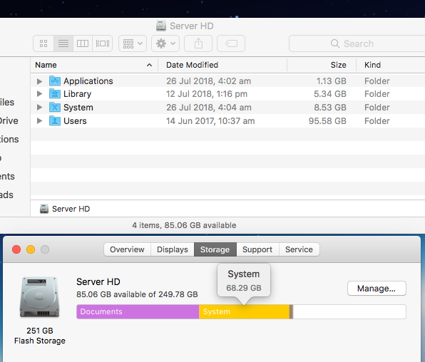Select the System folder icon
Viewport: 425px width, 362px height.
point(55,107)
